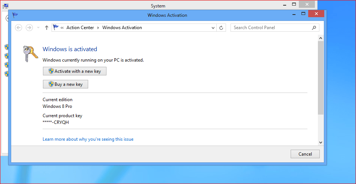Go up one level with Up arrow
Viewport: 356px width, 184px height.
[47, 28]
